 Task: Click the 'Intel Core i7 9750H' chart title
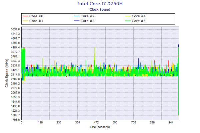pos(100,4)
